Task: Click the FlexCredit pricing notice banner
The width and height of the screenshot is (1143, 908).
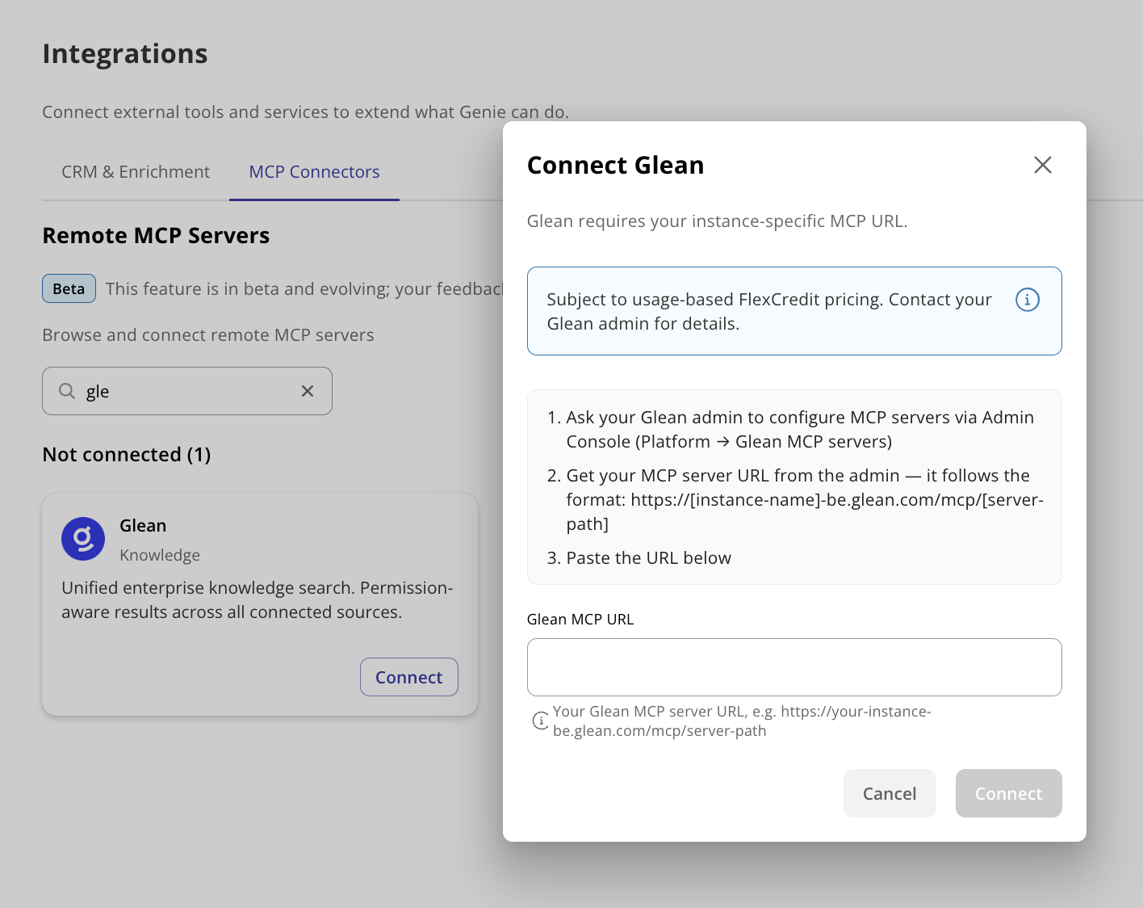Action: [x=794, y=311]
